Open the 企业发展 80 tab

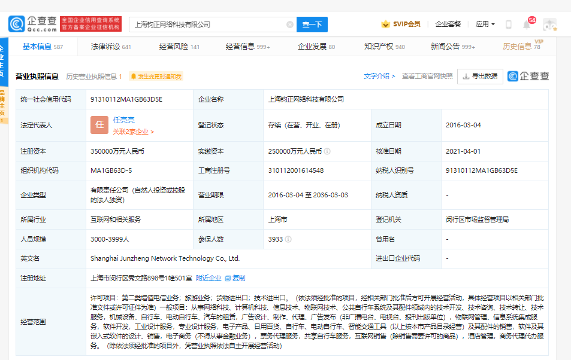pos(316,47)
